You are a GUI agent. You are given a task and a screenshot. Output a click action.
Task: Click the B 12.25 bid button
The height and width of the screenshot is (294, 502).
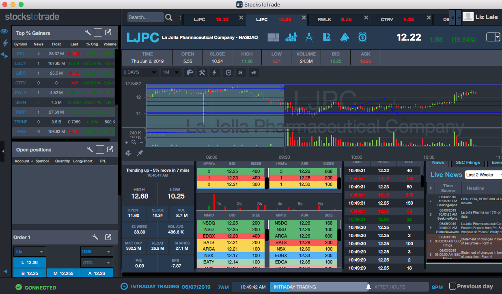coord(29,273)
